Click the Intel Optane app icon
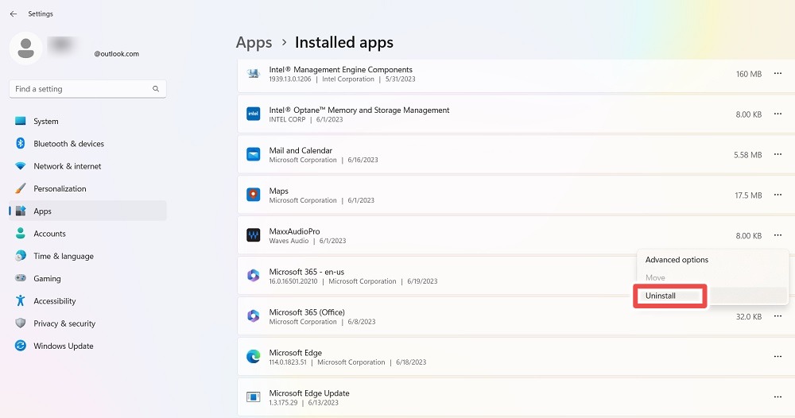The width and height of the screenshot is (795, 418). coord(253,114)
